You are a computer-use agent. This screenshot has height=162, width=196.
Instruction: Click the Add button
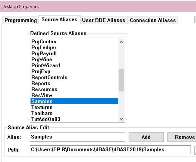[x=146, y=137]
